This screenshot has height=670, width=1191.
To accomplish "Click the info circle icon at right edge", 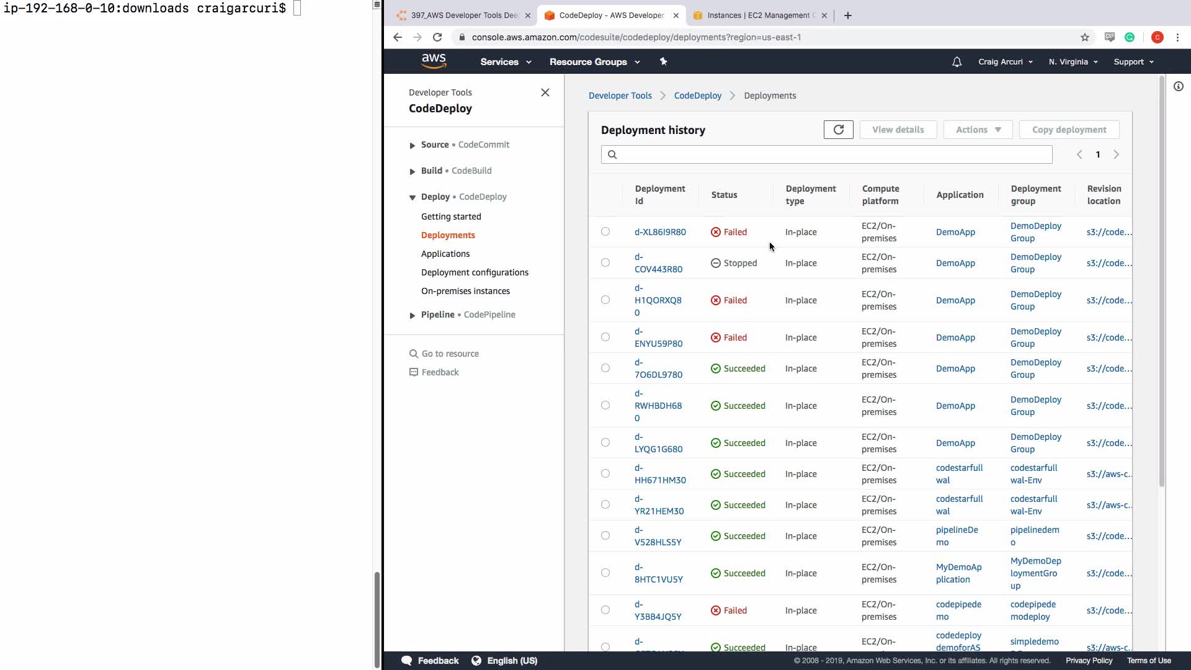I will click(1178, 87).
